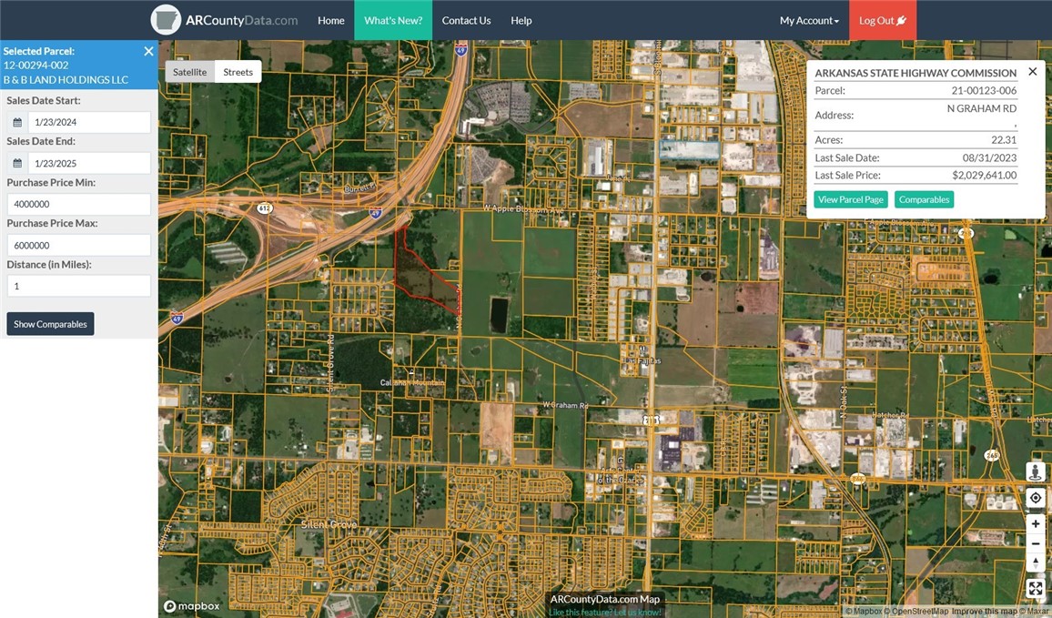The width and height of the screenshot is (1052, 618).
Task: Zoom out with the minus button
Action: click(1035, 543)
